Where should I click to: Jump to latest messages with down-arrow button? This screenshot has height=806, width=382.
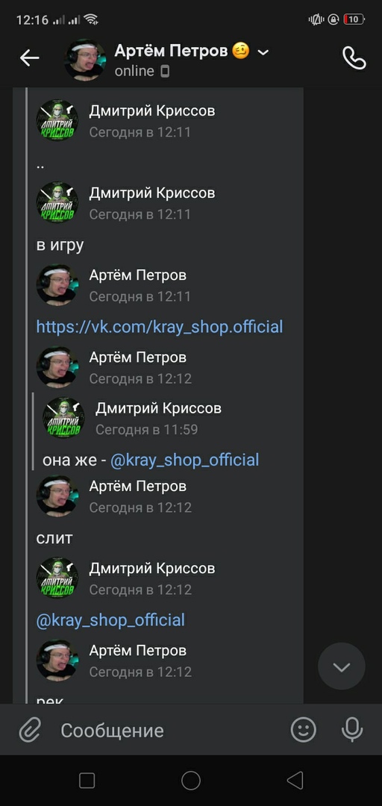click(342, 666)
